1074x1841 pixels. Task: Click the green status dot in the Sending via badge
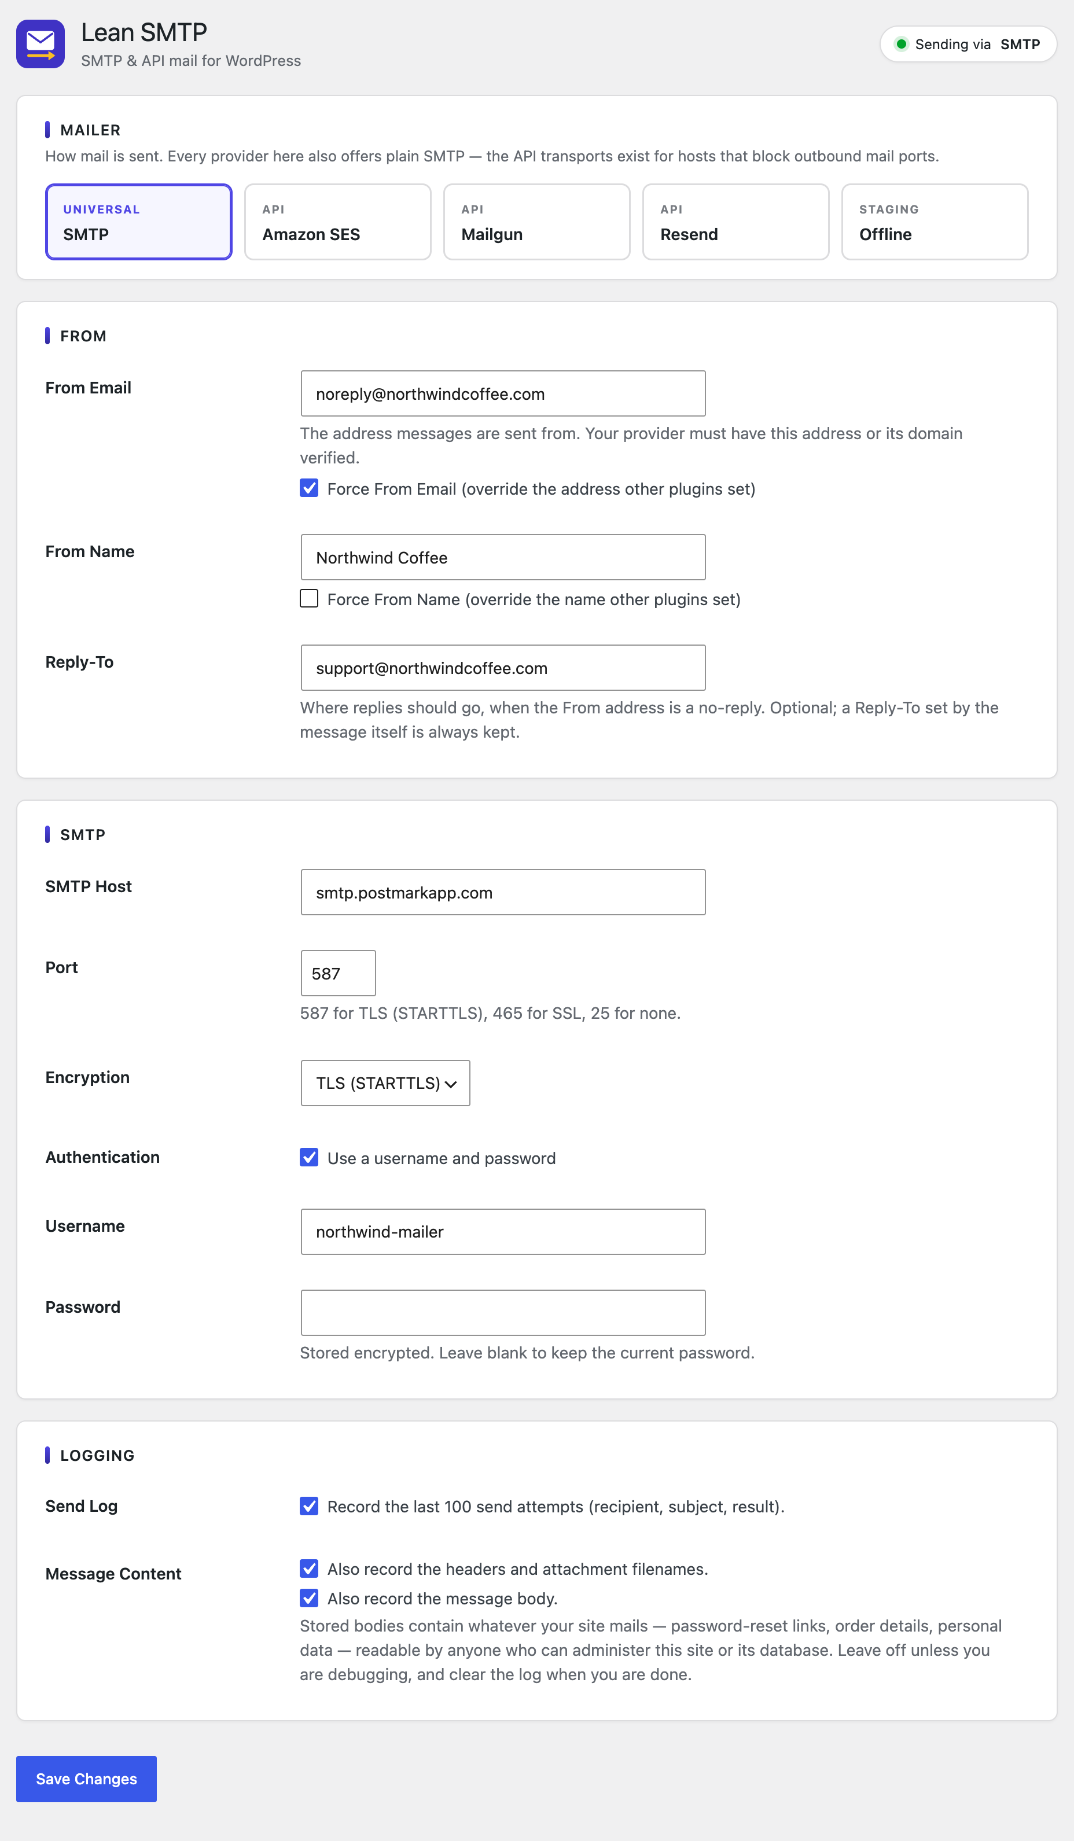[901, 44]
